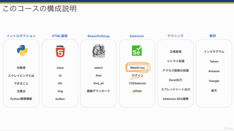This screenshot has width=234, height=131.
Task: Click スクレイピングとは item
Action: click(x=21, y=76)
